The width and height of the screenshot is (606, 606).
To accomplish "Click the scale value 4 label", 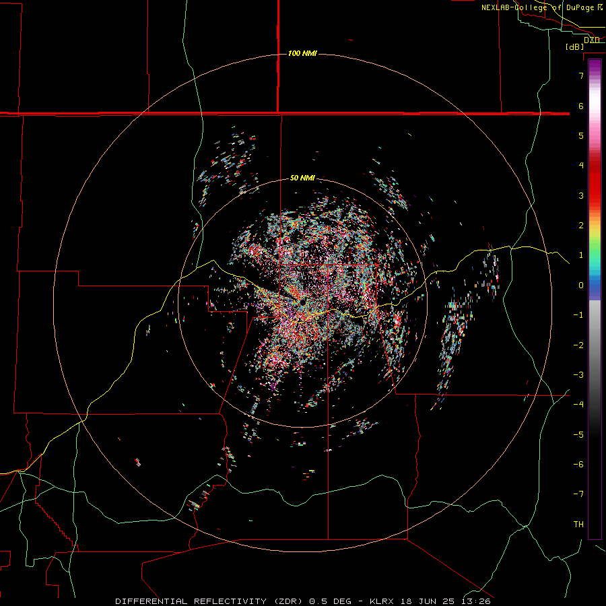I will click(x=581, y=165).
